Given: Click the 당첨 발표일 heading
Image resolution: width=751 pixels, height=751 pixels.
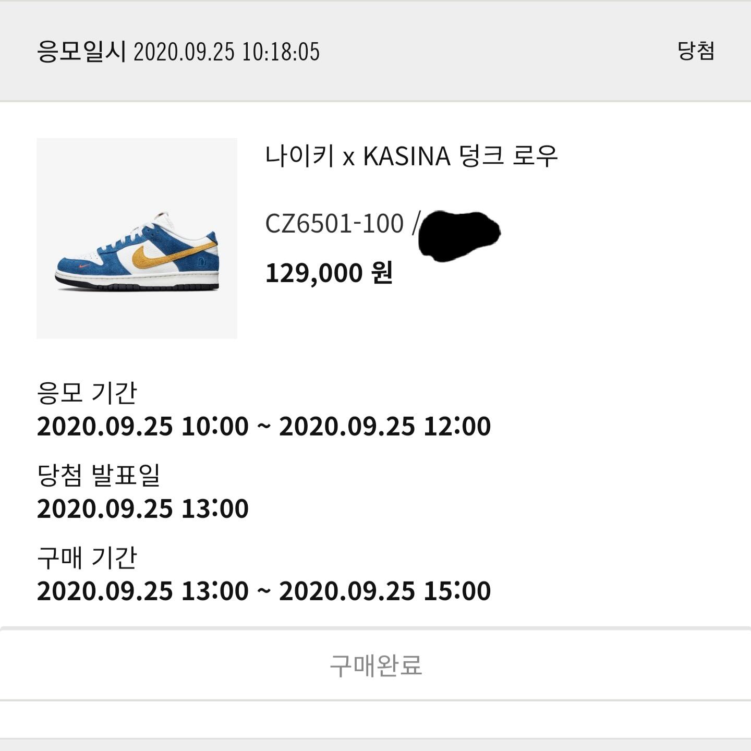Looking at the screenshot, I should click(x=98, y=475).
